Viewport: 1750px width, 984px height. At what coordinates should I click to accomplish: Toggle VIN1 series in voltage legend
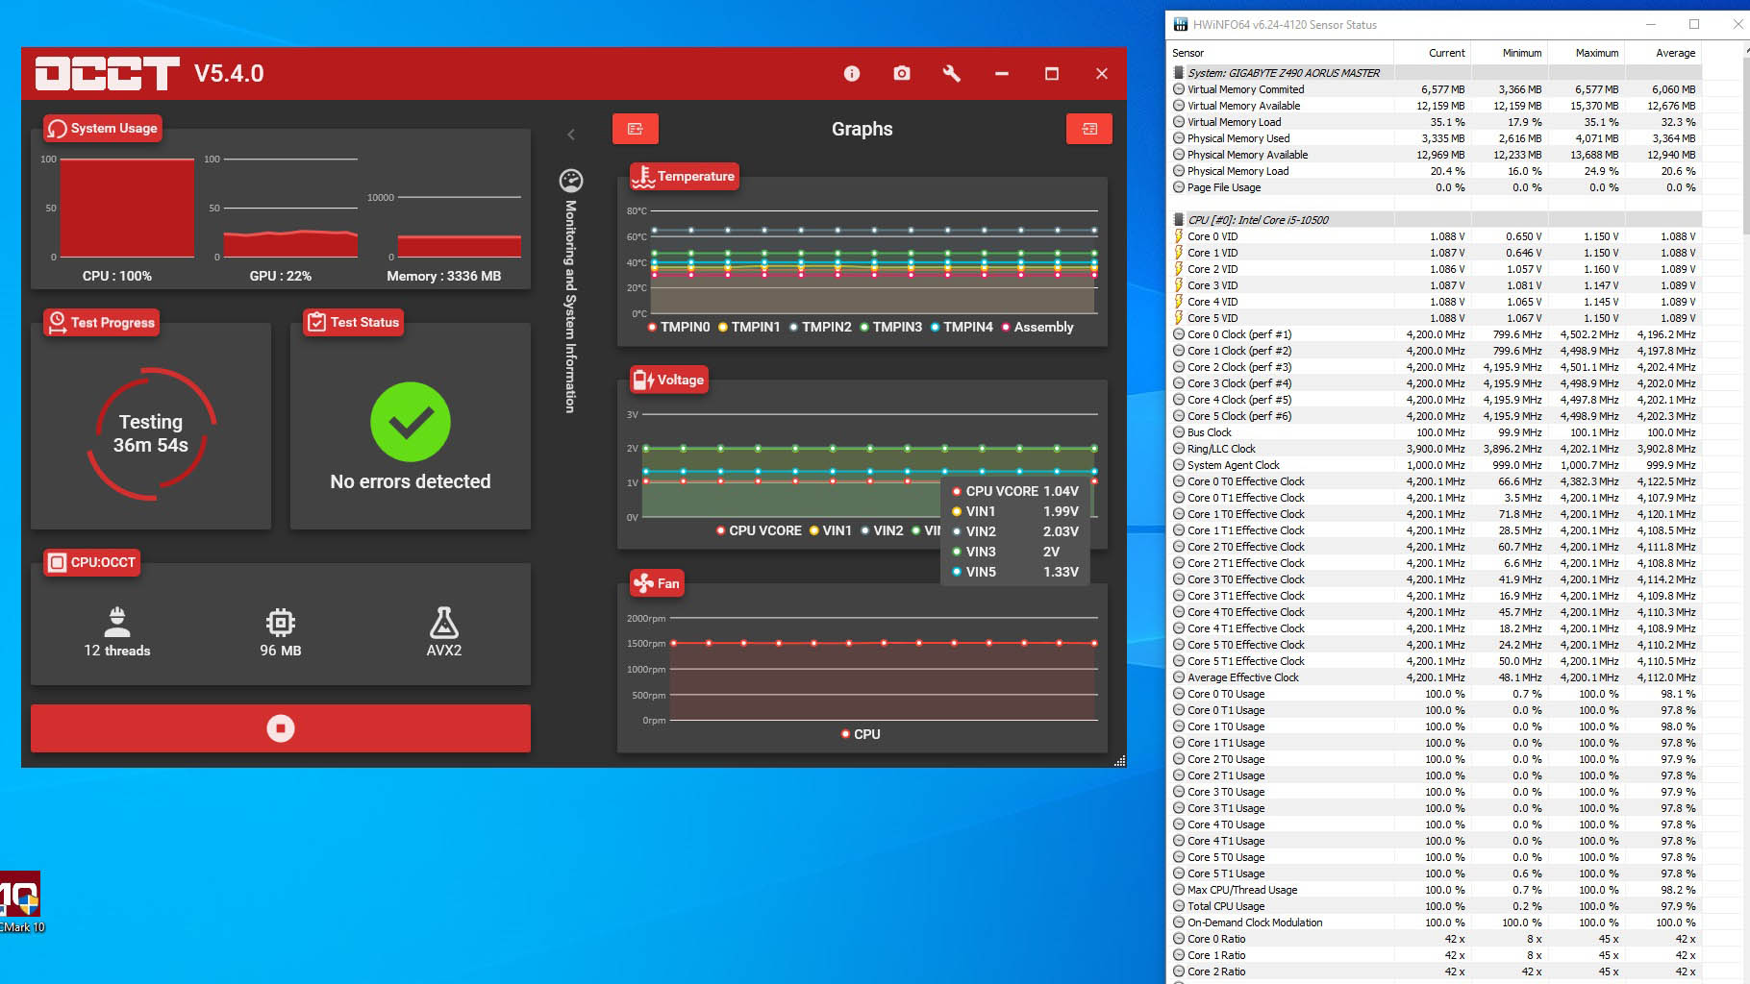(831, 530)
